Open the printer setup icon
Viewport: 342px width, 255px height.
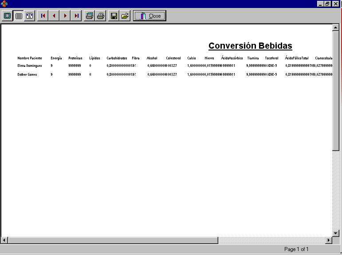point(90,16)
